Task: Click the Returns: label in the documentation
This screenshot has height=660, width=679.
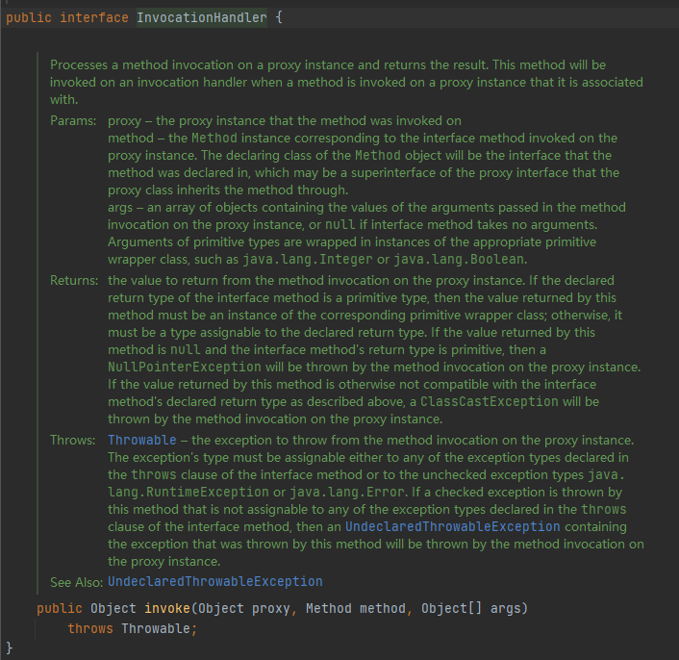Action: coord(74,280)
